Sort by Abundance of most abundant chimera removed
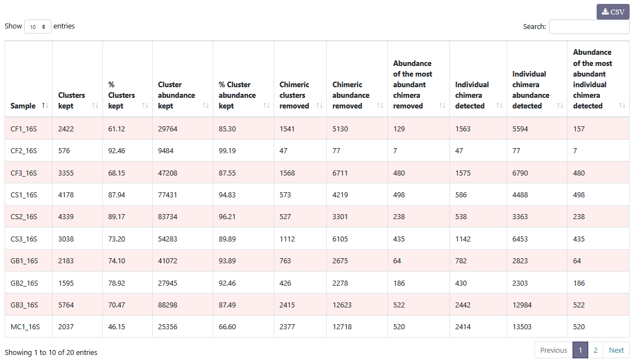Viewport: 633px width, 360px height. 442,106
